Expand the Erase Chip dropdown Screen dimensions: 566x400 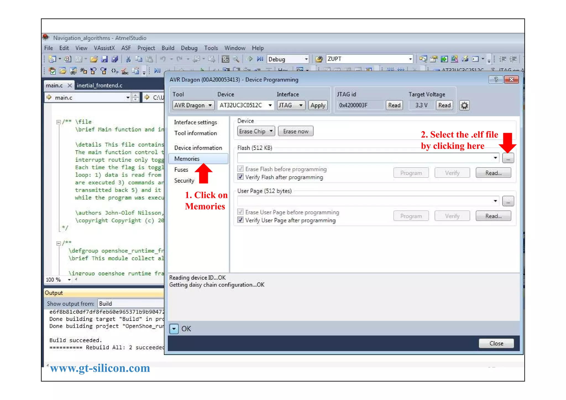pyautogui.click(x=256, y=131)
